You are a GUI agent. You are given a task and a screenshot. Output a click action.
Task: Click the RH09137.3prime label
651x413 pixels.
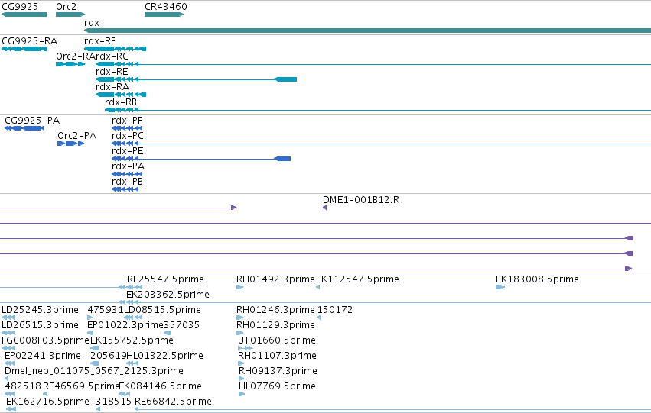pyautogui.click(x=278, y=372)
